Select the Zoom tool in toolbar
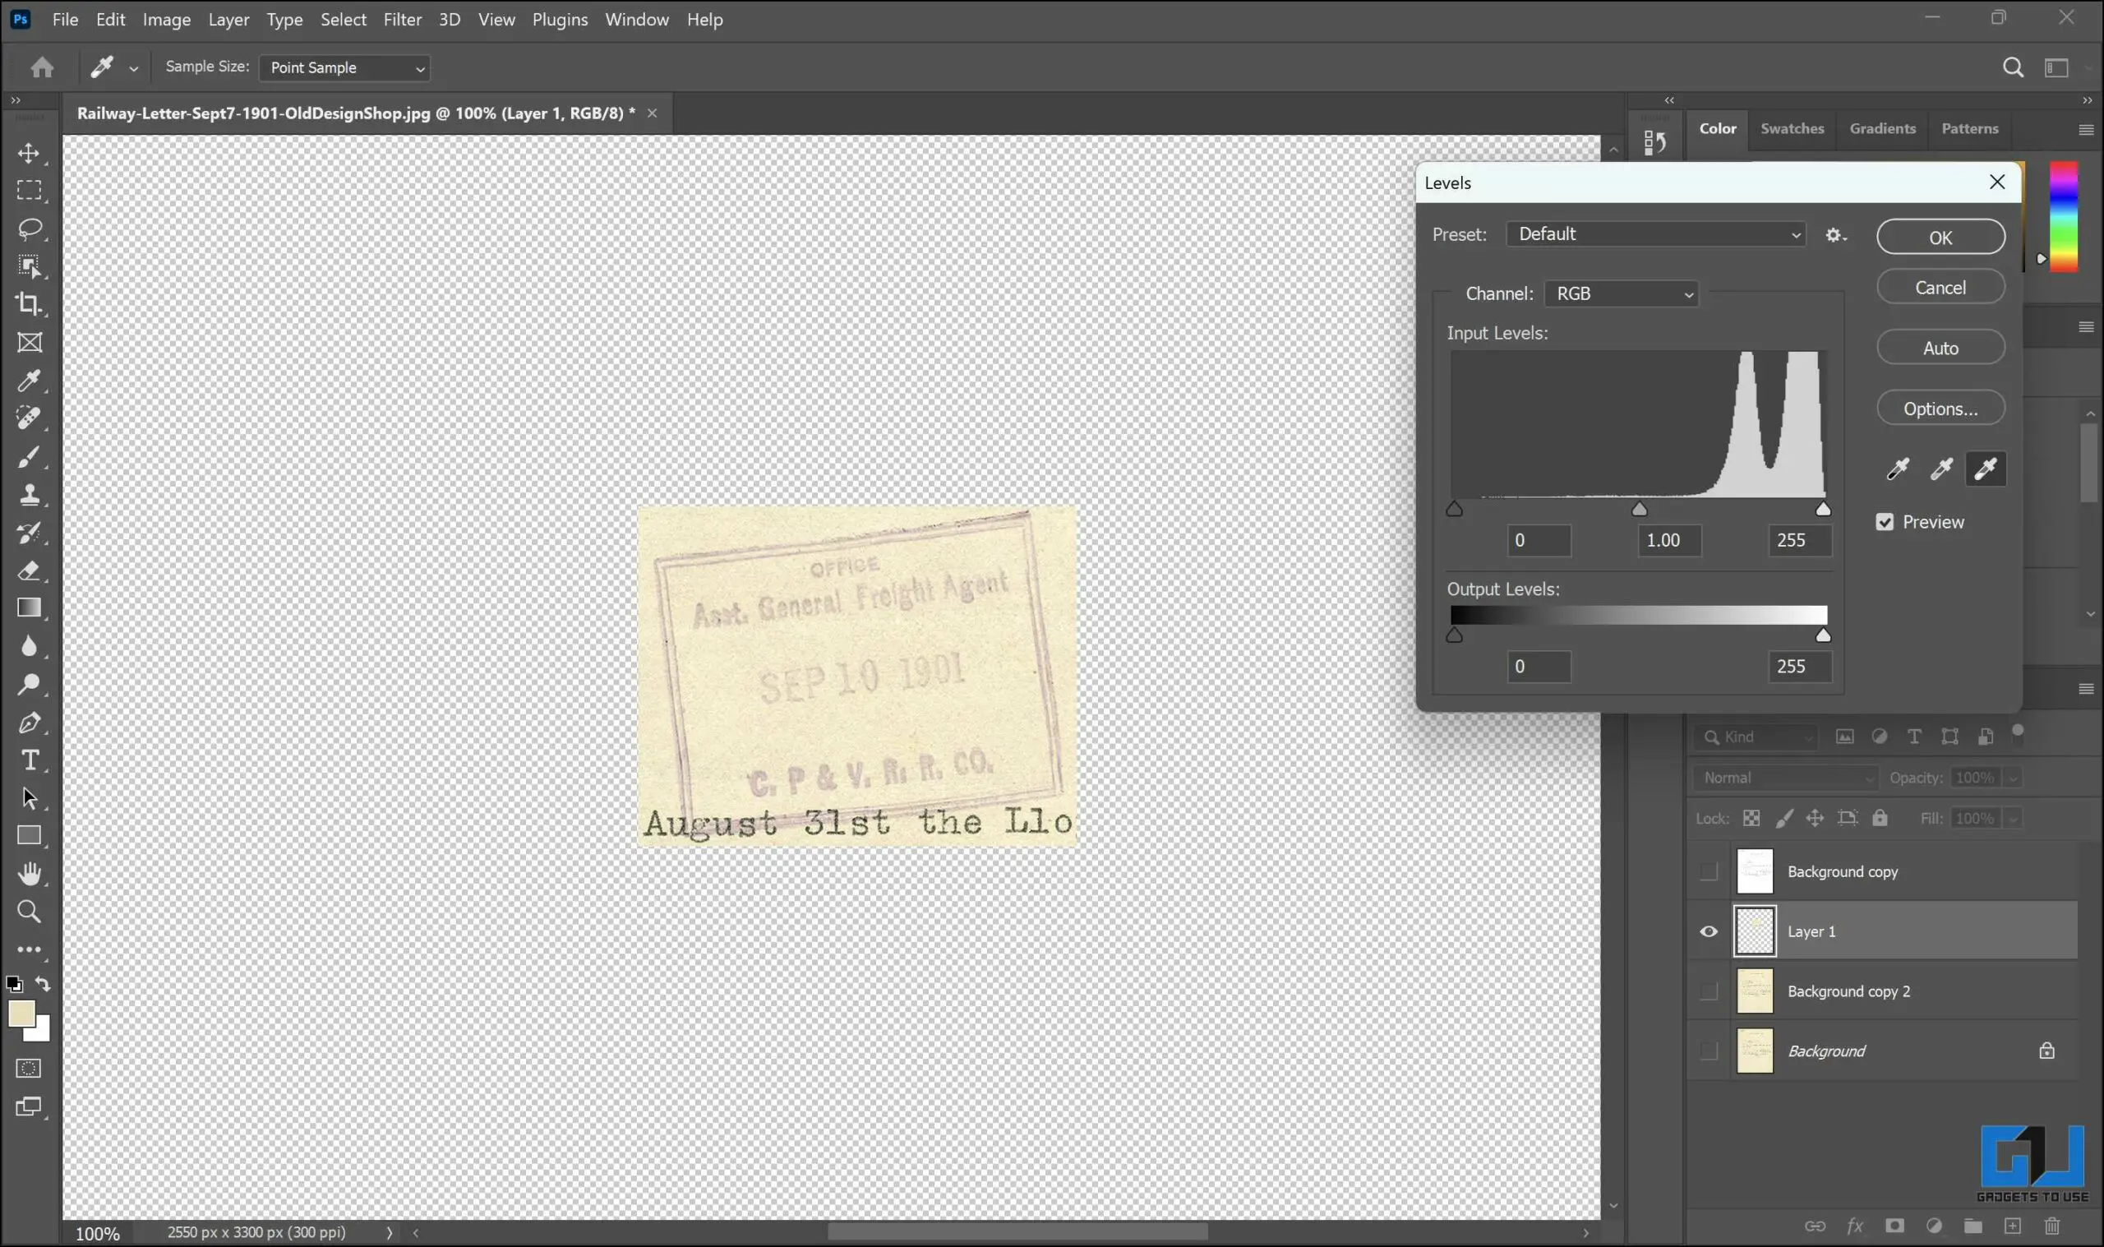 [30, 912]
